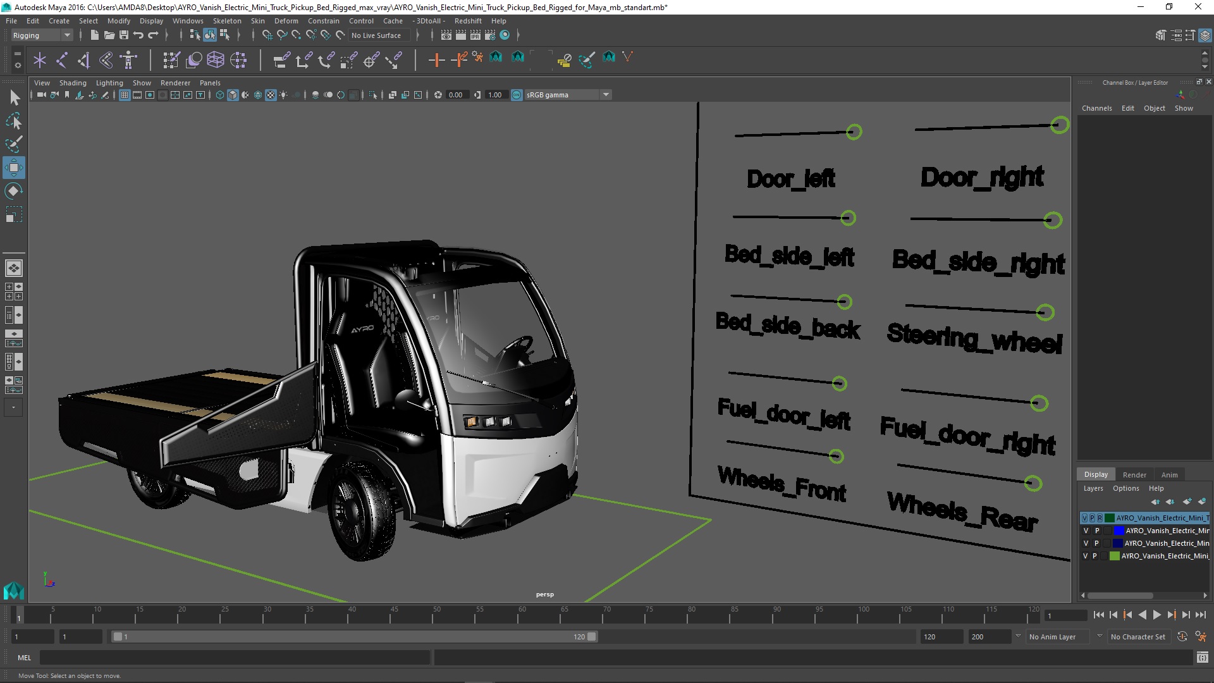The height and width of the screenshot is (683, 1214).
Task: Pick the arrow Select tool in toolbox
Action: 14,97
